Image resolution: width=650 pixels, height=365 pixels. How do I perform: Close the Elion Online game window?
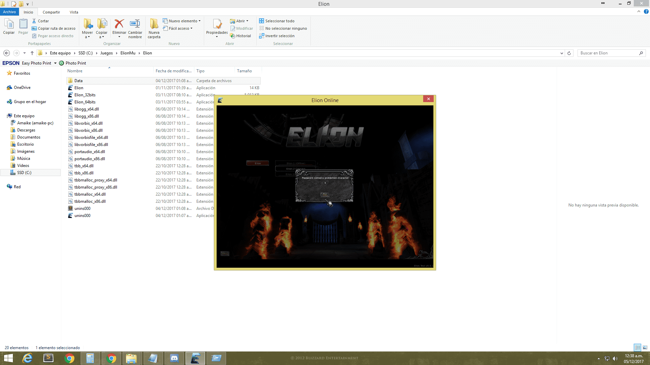(x=428, y=99)
